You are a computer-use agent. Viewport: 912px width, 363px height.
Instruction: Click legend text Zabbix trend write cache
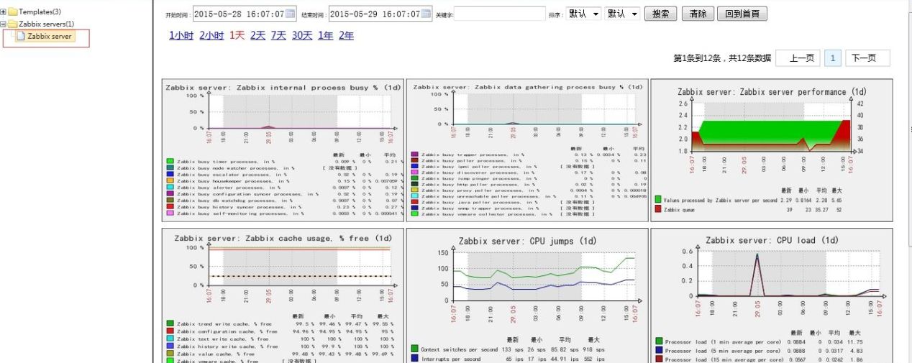224,324
